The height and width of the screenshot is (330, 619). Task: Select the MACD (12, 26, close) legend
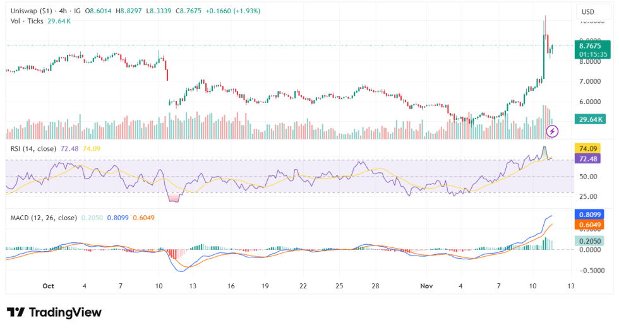click(x=44, y=218)
